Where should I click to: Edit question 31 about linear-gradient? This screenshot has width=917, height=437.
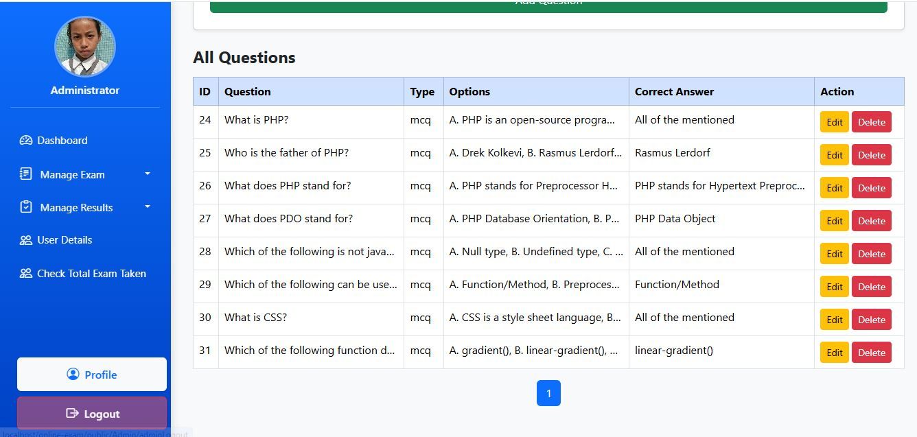pos(834,353)
